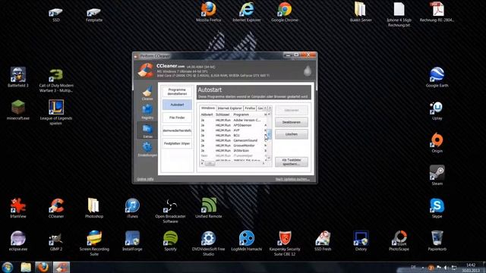The width and height of the screenshot is (486, 273).
Task: Select the CCleaner desktop shortcut
Action: (56, 209)
